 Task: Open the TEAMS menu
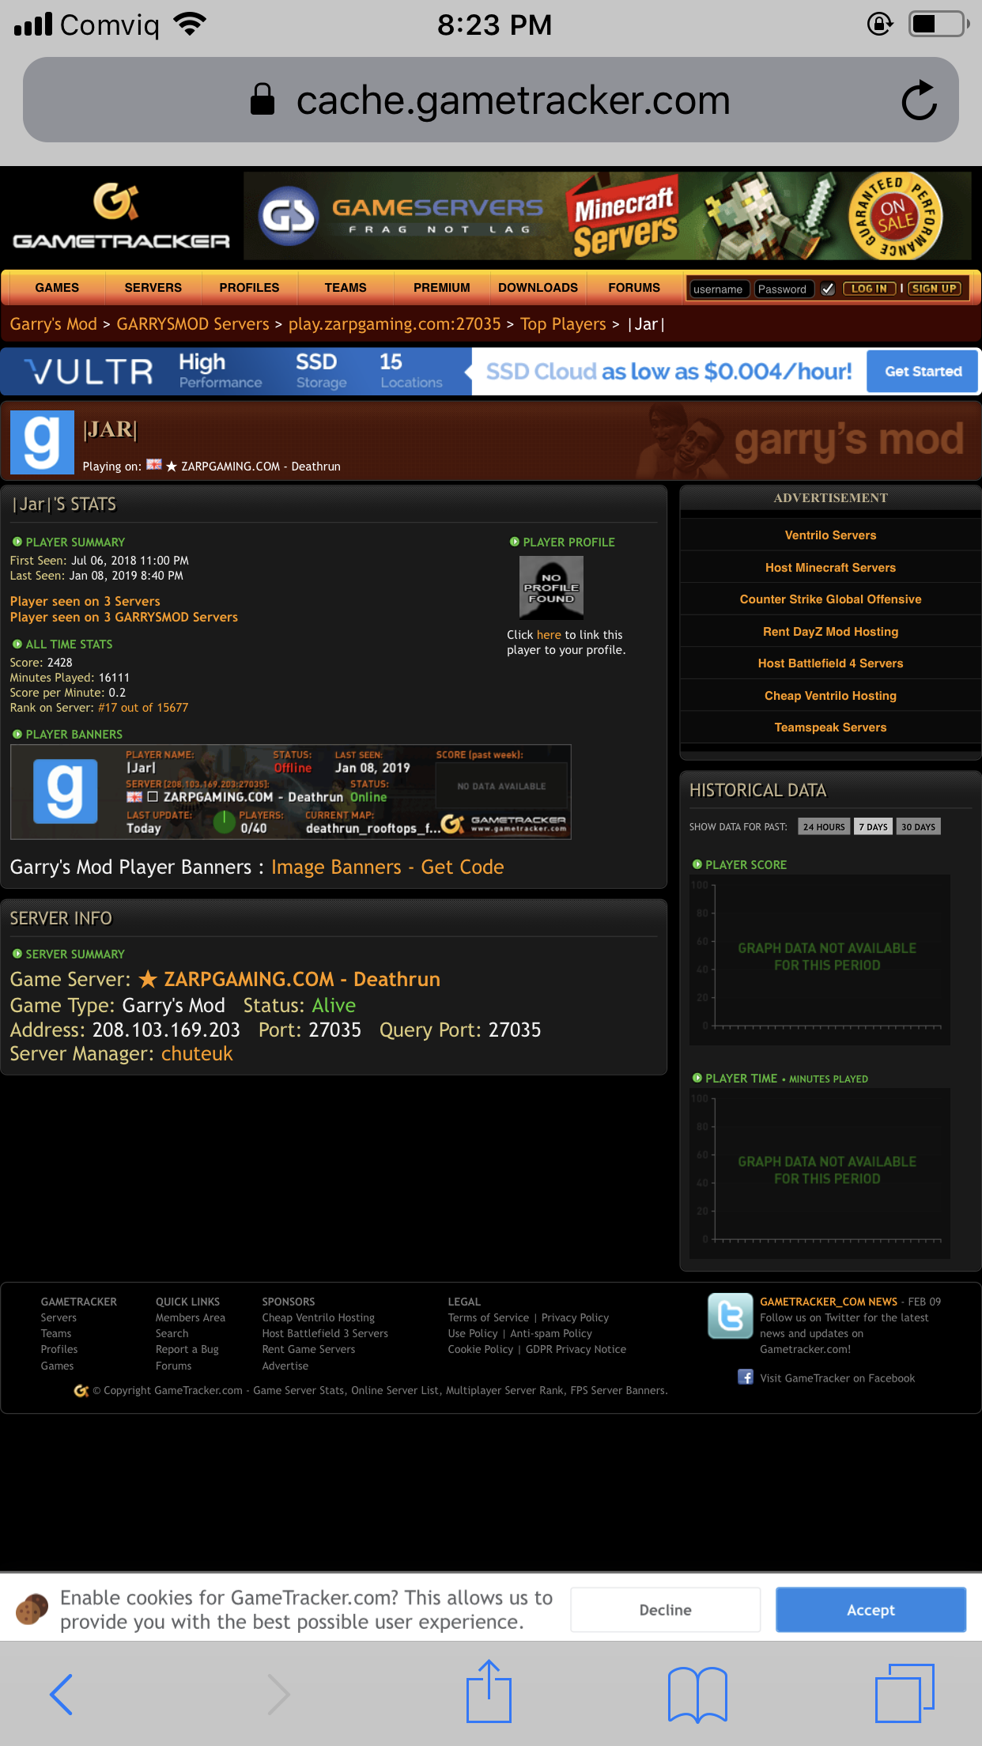[x=346, y=287]
